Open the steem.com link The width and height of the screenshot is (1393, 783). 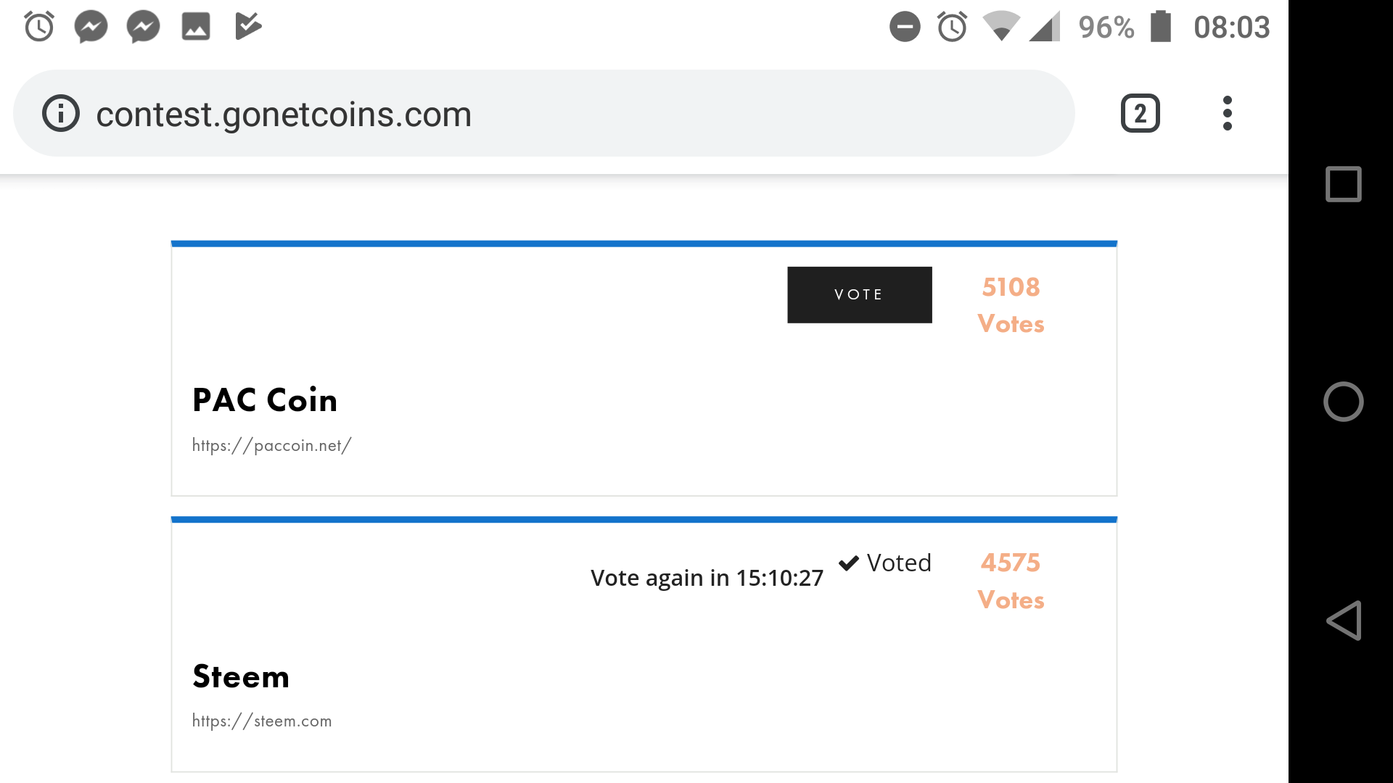tap(262, 721)
